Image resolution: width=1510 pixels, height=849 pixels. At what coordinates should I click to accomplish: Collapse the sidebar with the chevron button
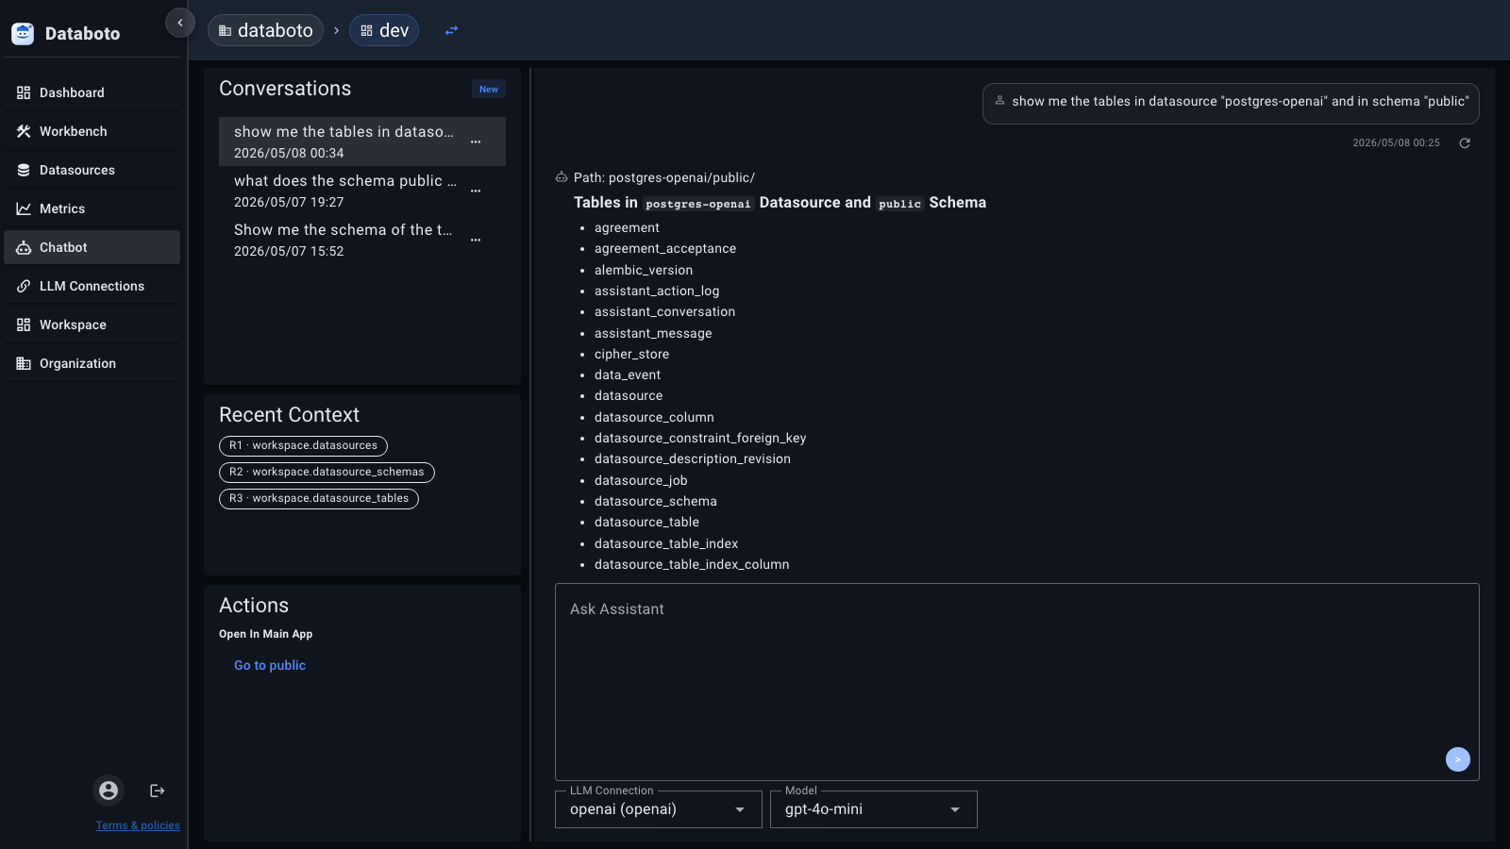[x=180, y=23]
